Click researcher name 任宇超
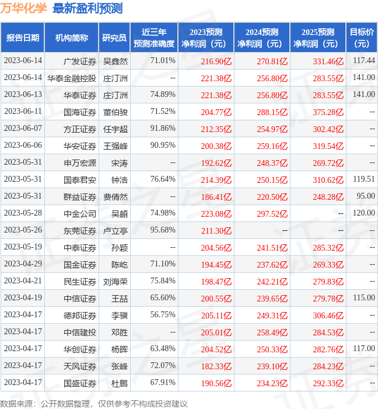 [x=116, y=129]
